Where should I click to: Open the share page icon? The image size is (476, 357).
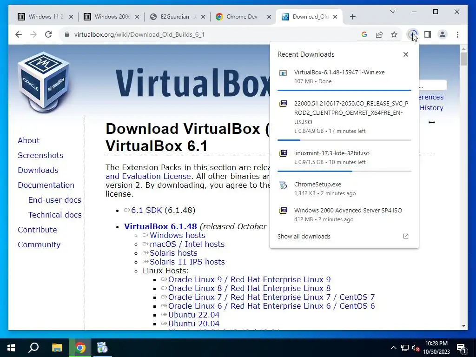[x=379, y=34]
